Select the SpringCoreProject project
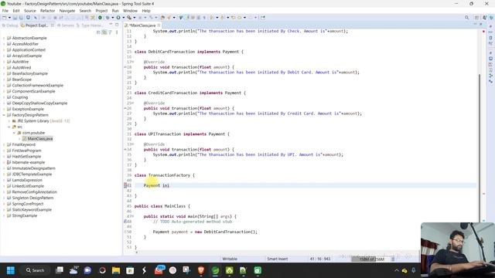Screen dimensions: 495x278 pyautogui.click(x=28, y=204)
